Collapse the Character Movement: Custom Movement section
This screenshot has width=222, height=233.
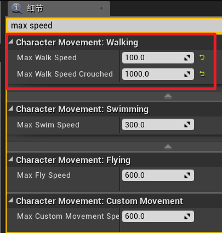click(11, 200)
